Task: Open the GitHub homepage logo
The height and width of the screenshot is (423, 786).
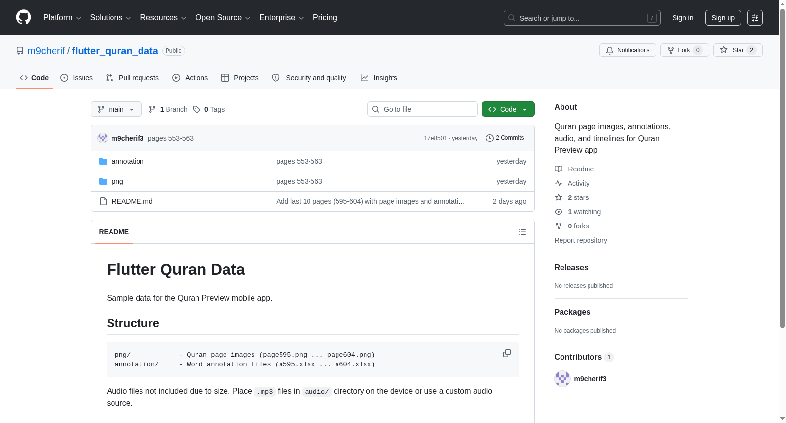Action: click(x=24, y=17)
